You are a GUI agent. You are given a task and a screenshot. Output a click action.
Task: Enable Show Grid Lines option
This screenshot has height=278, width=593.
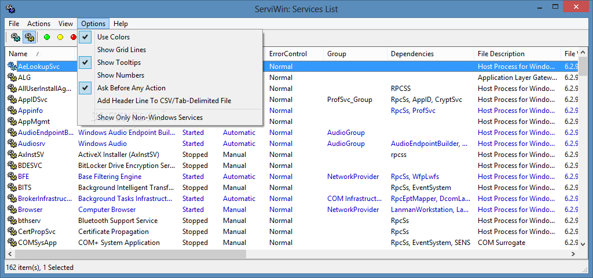170,50
